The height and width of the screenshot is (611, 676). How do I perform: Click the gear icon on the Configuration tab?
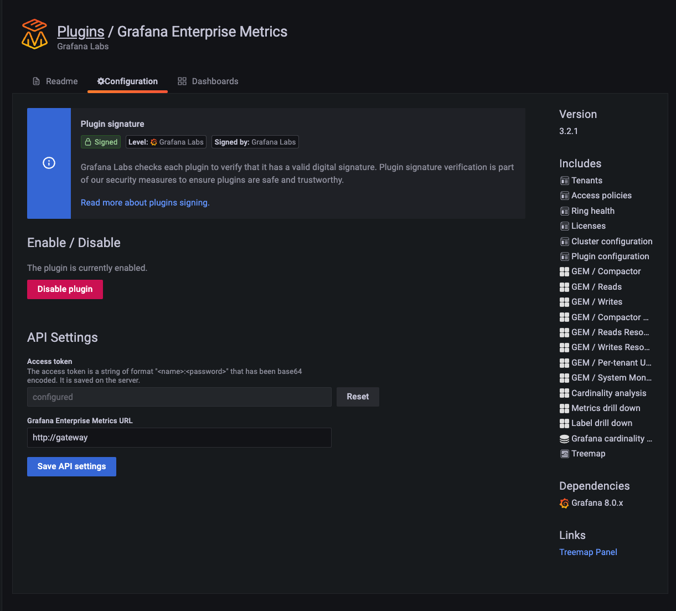click(x=100, y=81)
